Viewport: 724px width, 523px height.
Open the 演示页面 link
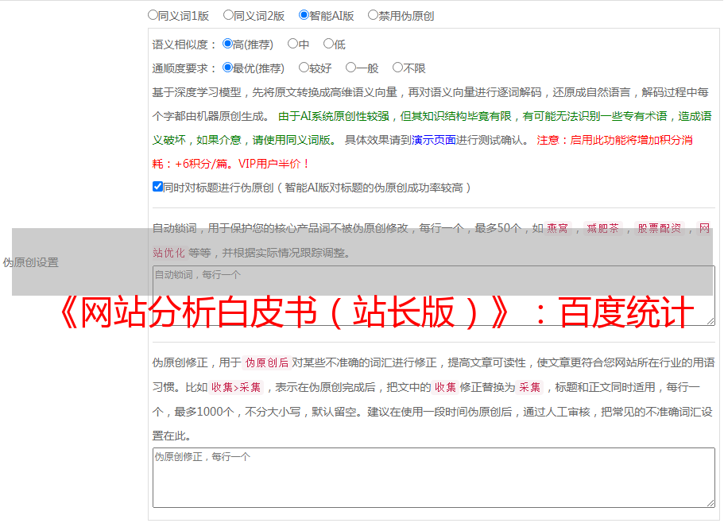pos(434,140)
